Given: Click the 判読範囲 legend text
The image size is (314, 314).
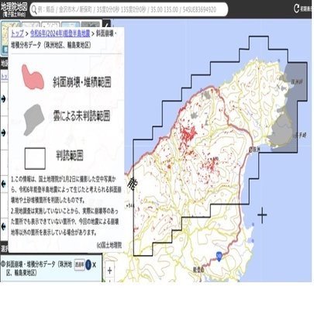Looking at the screenshot, I should (70, 156).
